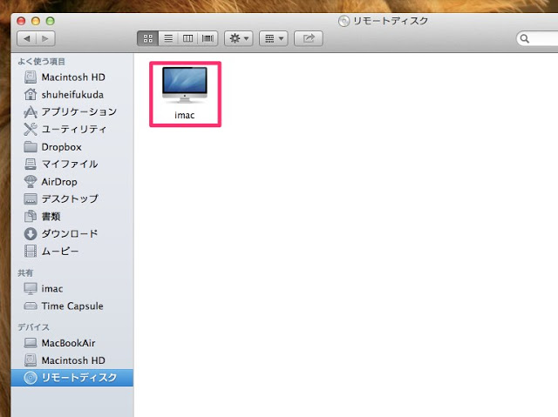Image resolution: width=558 pixels, height=417 pixels.
Task: Open マイファイル in sidebar
Action: 72,164
